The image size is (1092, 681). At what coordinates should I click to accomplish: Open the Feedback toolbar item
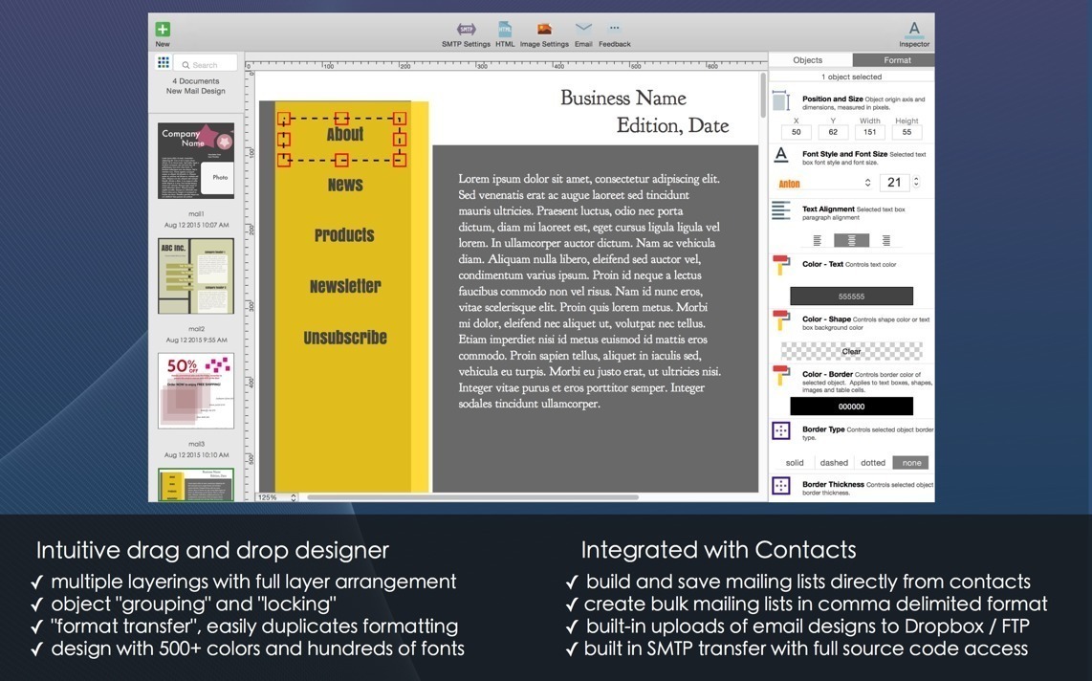(x=614, y=29)
